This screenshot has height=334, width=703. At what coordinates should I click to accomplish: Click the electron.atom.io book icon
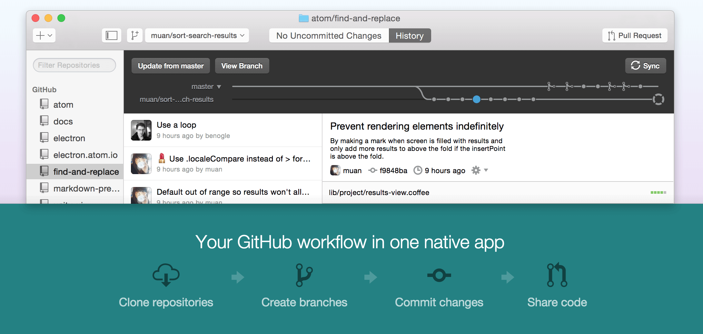click(x=44, y=154)
